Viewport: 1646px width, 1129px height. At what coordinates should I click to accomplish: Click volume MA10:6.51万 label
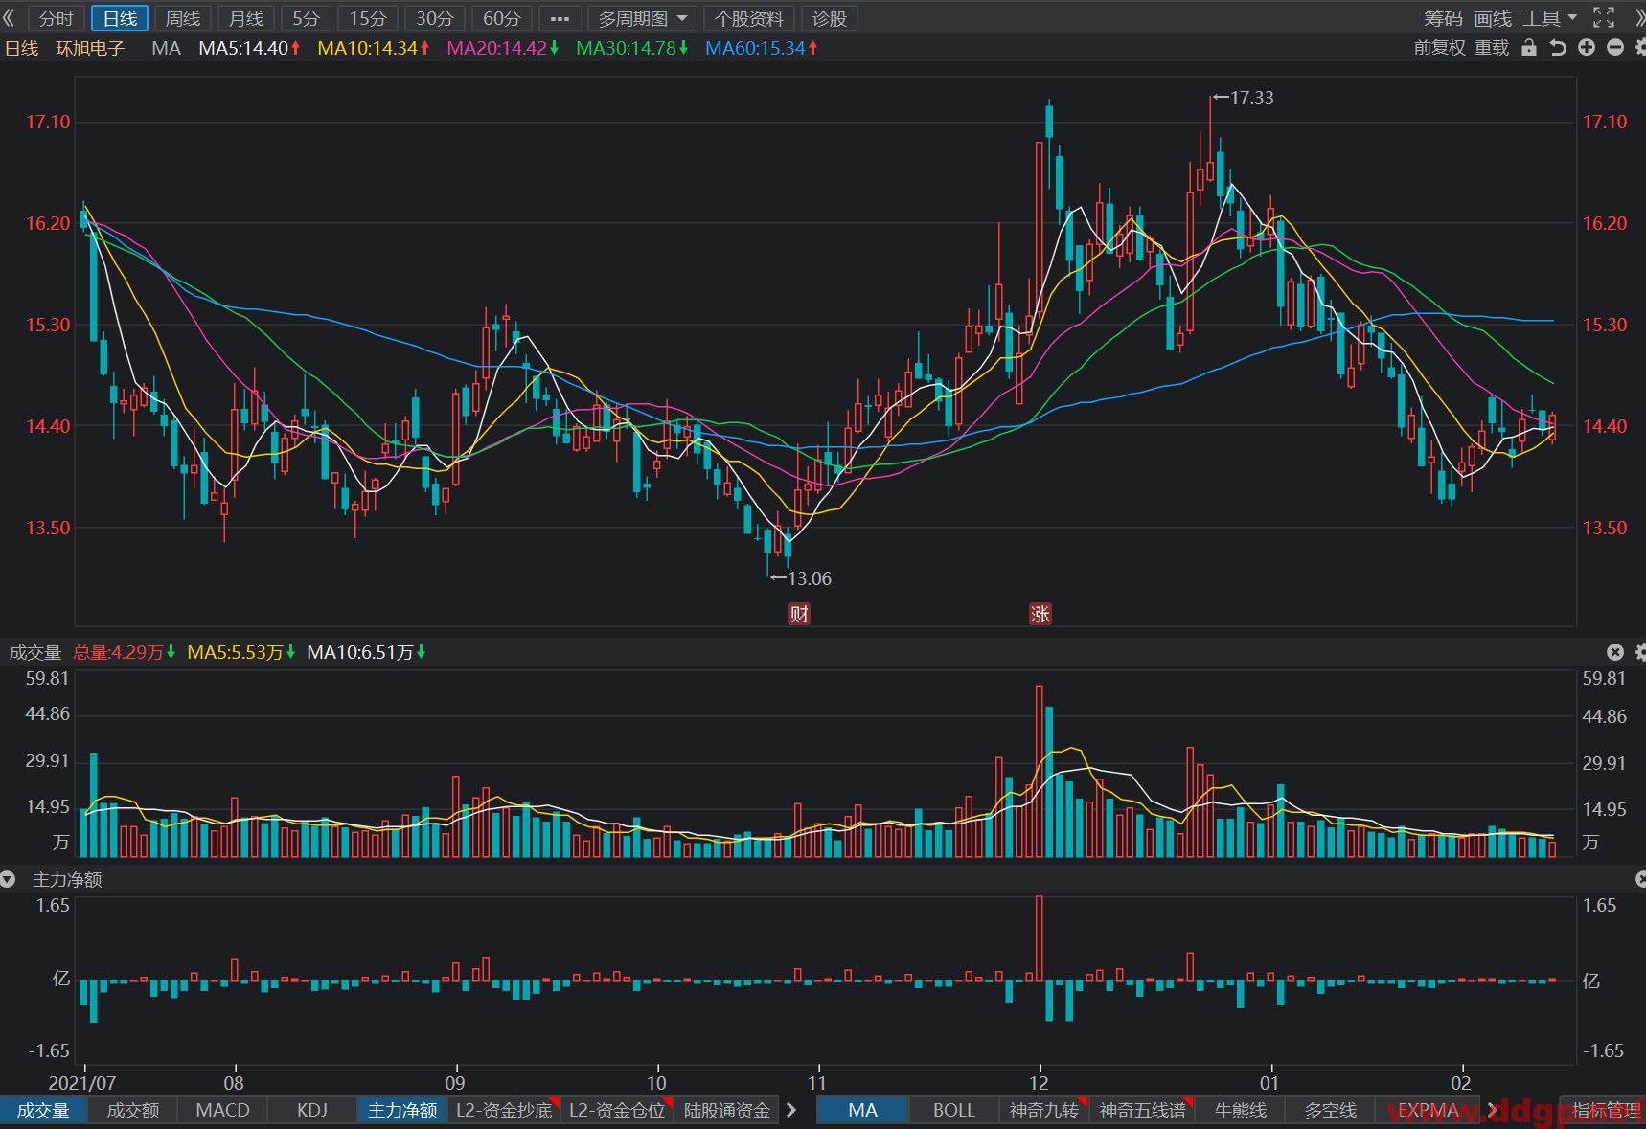pos(366,652)
